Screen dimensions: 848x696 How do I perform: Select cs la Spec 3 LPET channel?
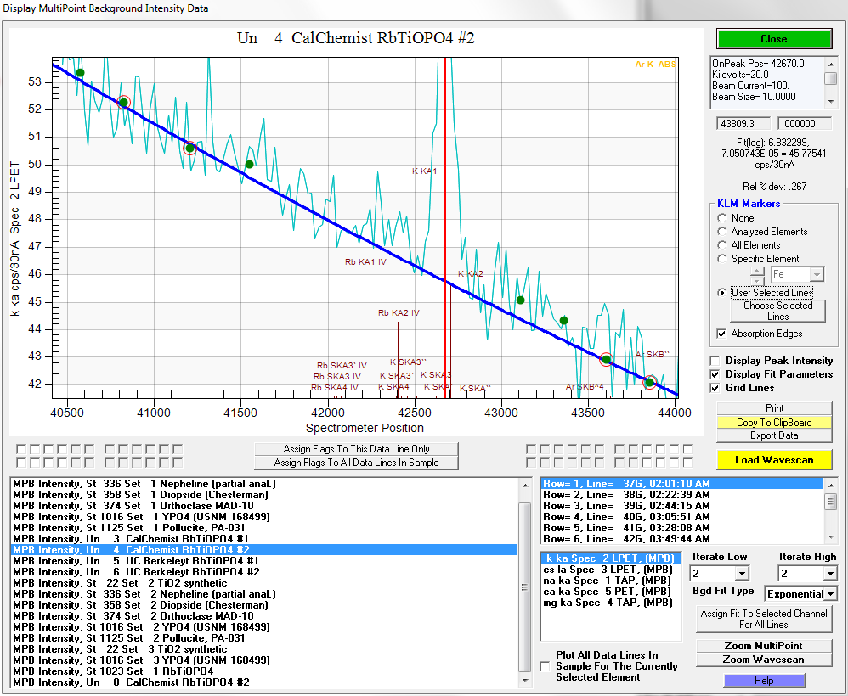point(608,570)
